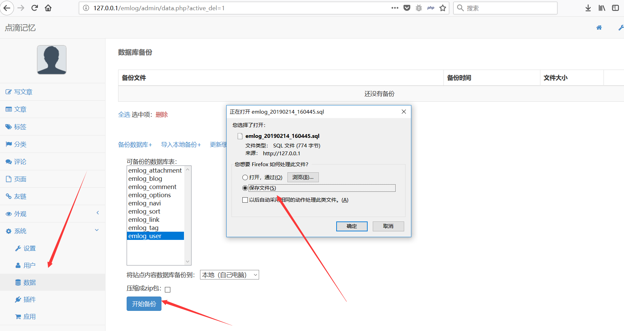Select the 保存文件 radio button
The height and width of the screenshot is (331, 624).
click(x=245, y=188)
